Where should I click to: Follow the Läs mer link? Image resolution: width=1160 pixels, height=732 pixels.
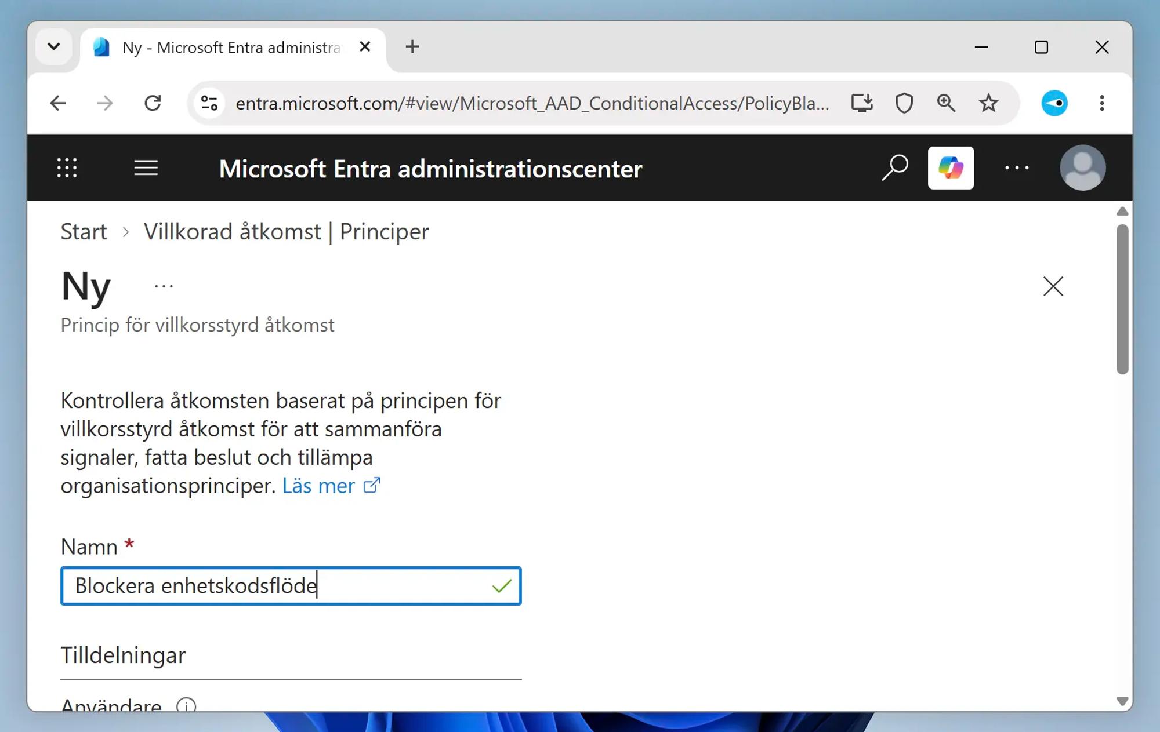coord(331,486)
